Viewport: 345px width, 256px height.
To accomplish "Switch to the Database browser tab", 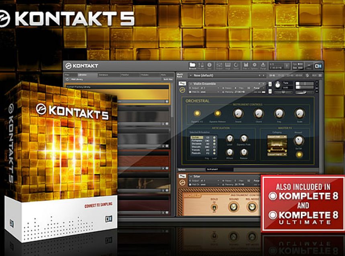I will (x=108, y=75).
